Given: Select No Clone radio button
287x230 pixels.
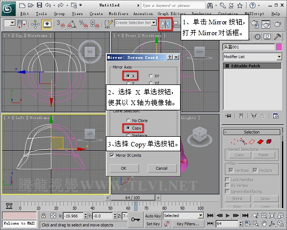Looking at the screenshot, I should pyautogui.click(x=128, y=120).
